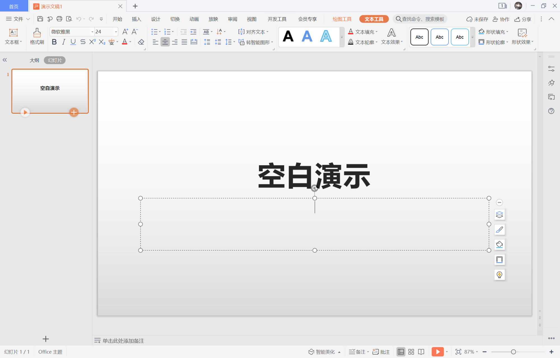Click the brush style icon beside the slide
This screenshot has height=358, width=560.
point(500,229)
